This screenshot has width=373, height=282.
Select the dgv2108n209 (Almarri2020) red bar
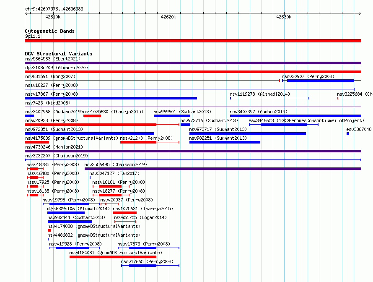click(193, 72)
